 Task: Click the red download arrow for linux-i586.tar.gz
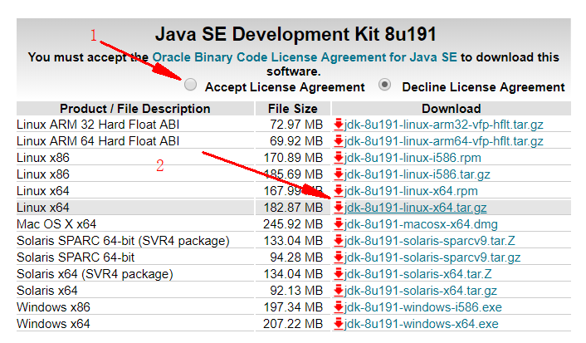tap(339, 174)
